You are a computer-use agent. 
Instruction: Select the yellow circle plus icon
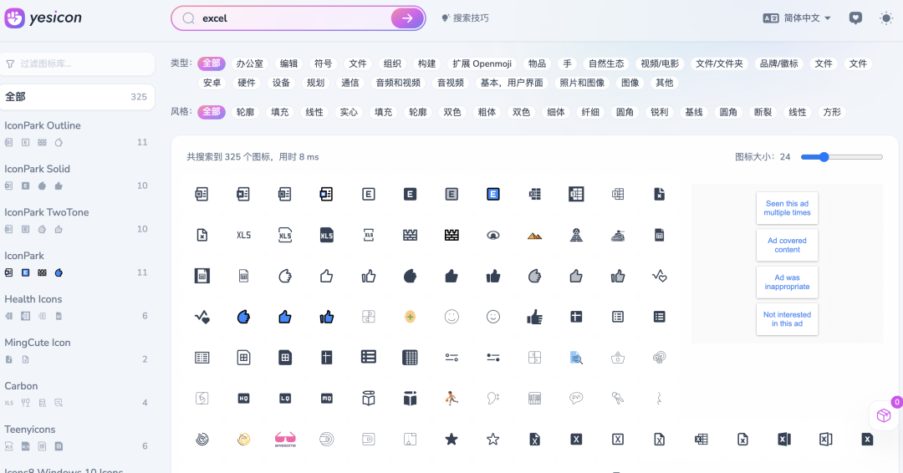coord(410,317)
